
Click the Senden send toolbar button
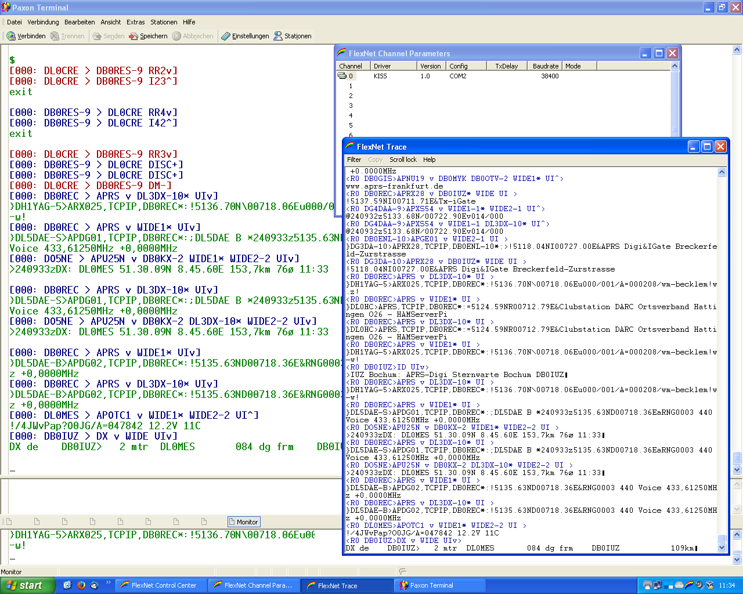coord(109,36)
